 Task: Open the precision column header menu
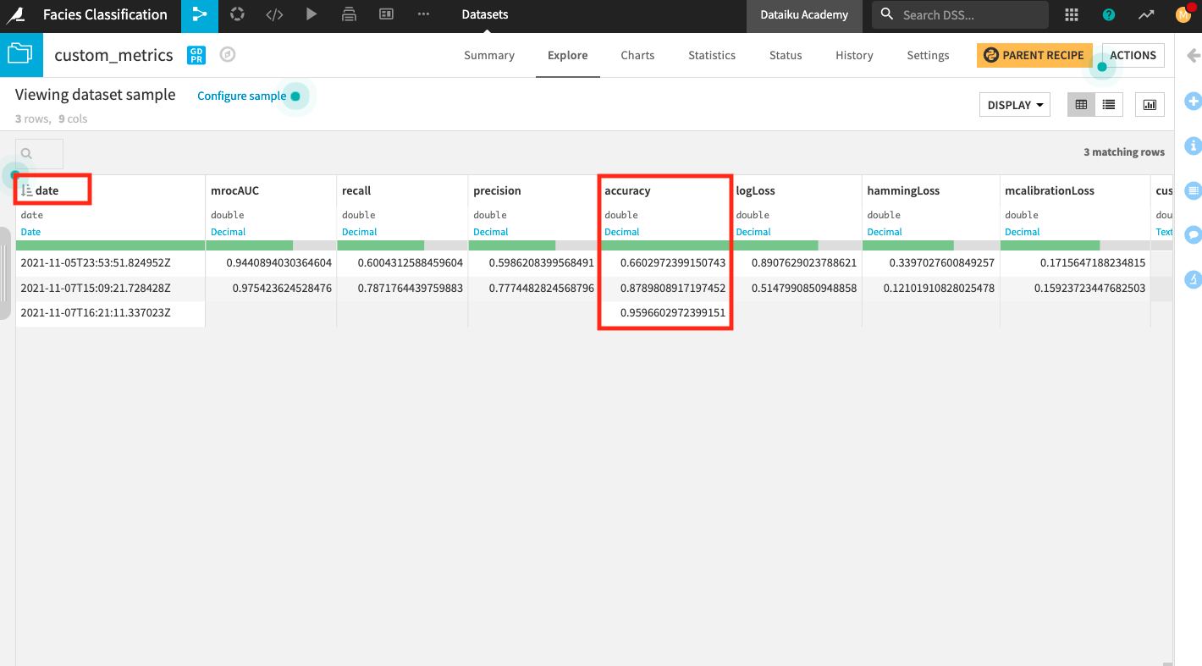pos(497,190)
